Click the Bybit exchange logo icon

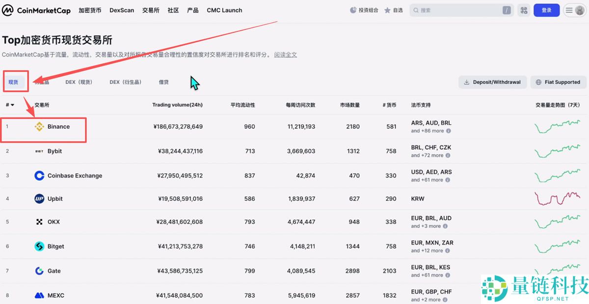tap(40, 151)
